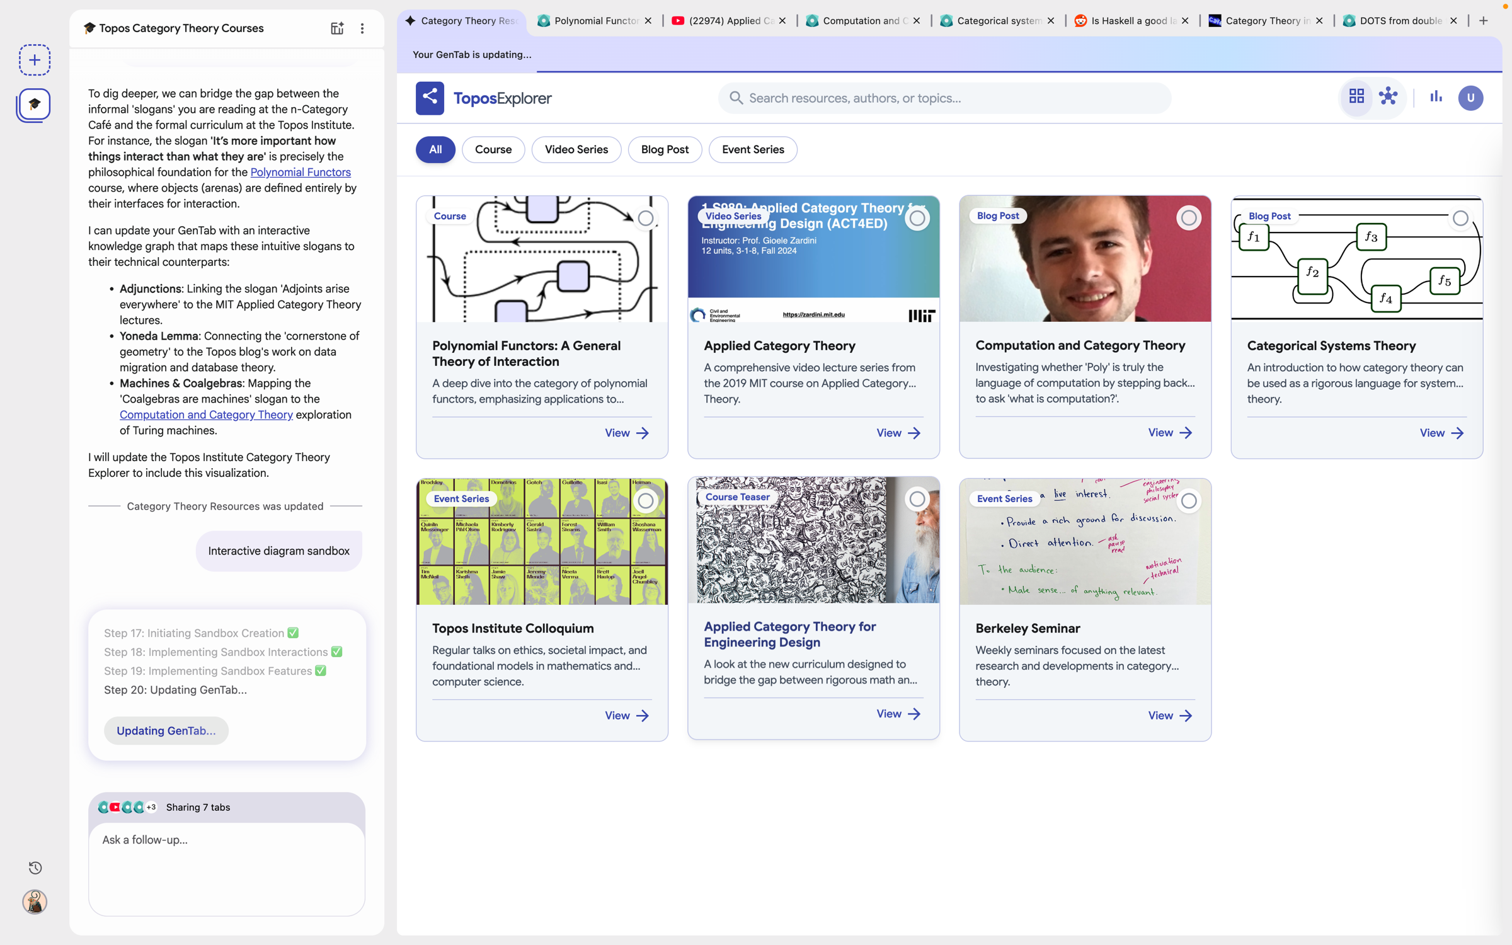1512x945 pixels.
Task: Click the new tab group plus icon
Action: click(x=35, y=60)
